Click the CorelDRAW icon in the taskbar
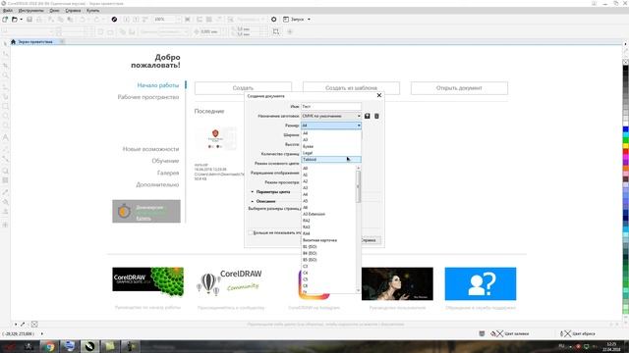This screenshot has width=629, height=353. click(89, 346)
